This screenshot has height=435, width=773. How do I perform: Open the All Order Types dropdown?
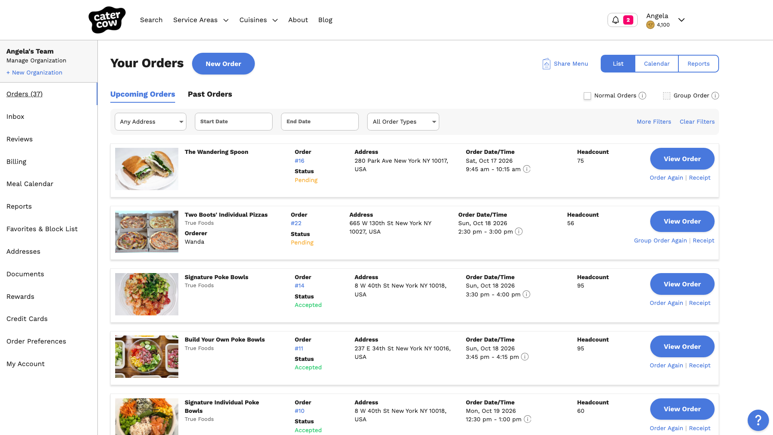[x=403, y=122]
